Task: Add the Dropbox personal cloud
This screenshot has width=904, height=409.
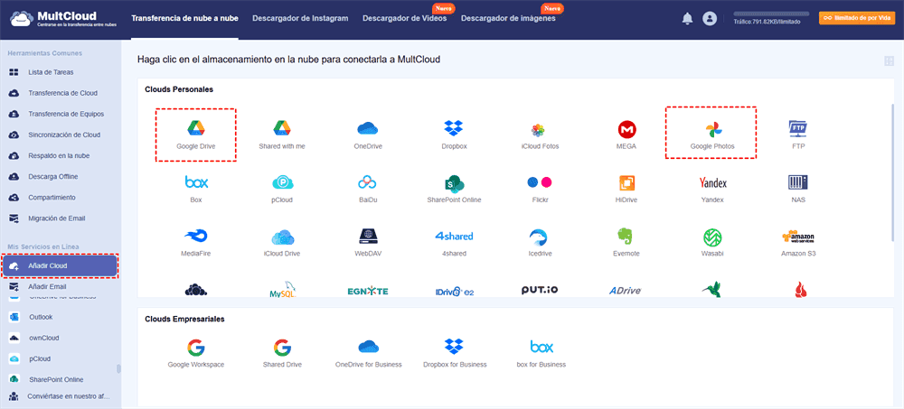Action: click(x=455, y=128)
